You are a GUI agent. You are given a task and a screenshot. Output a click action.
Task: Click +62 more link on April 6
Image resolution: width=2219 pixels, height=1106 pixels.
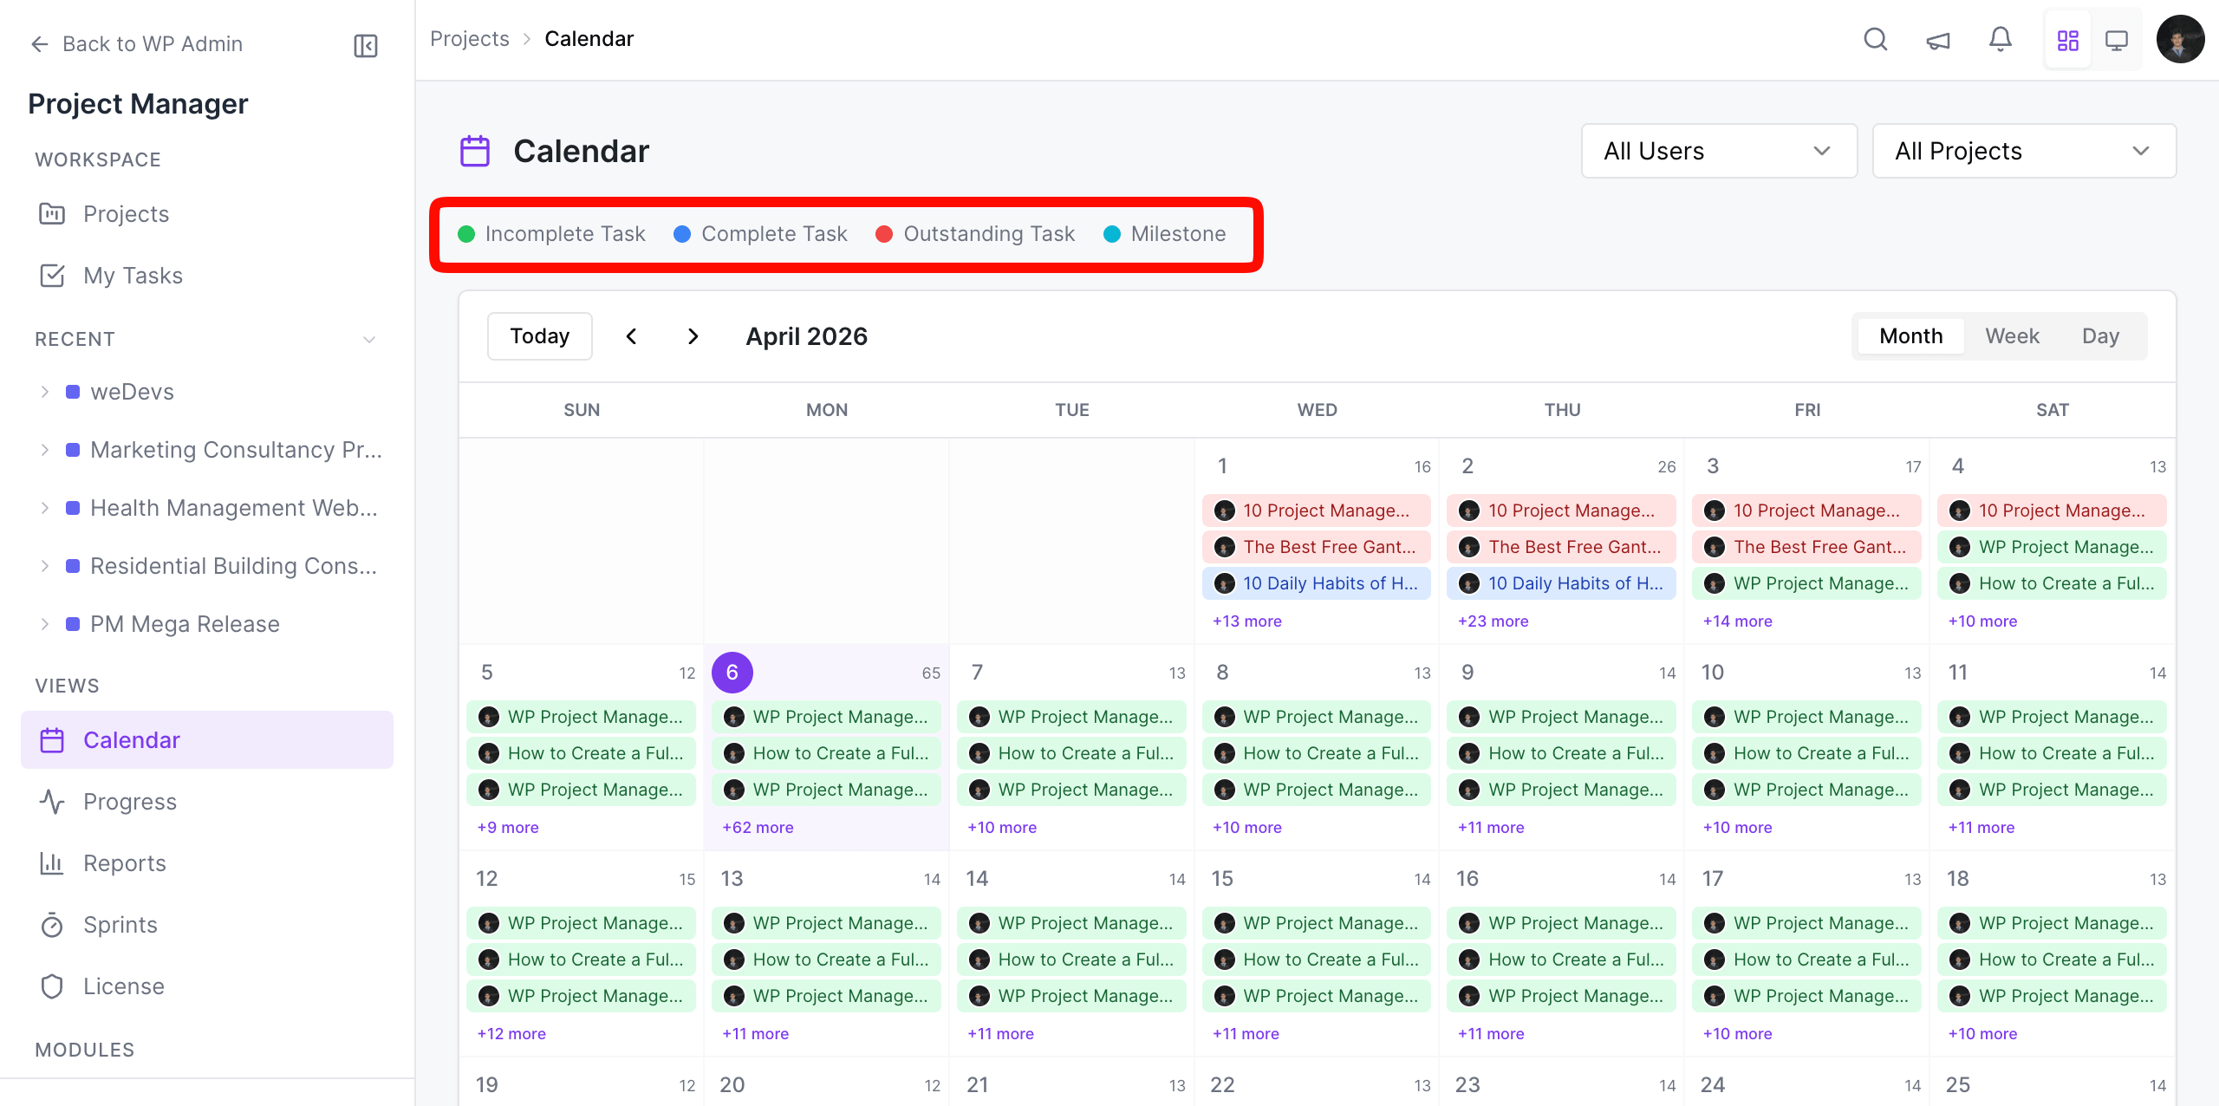click(758, 827)
